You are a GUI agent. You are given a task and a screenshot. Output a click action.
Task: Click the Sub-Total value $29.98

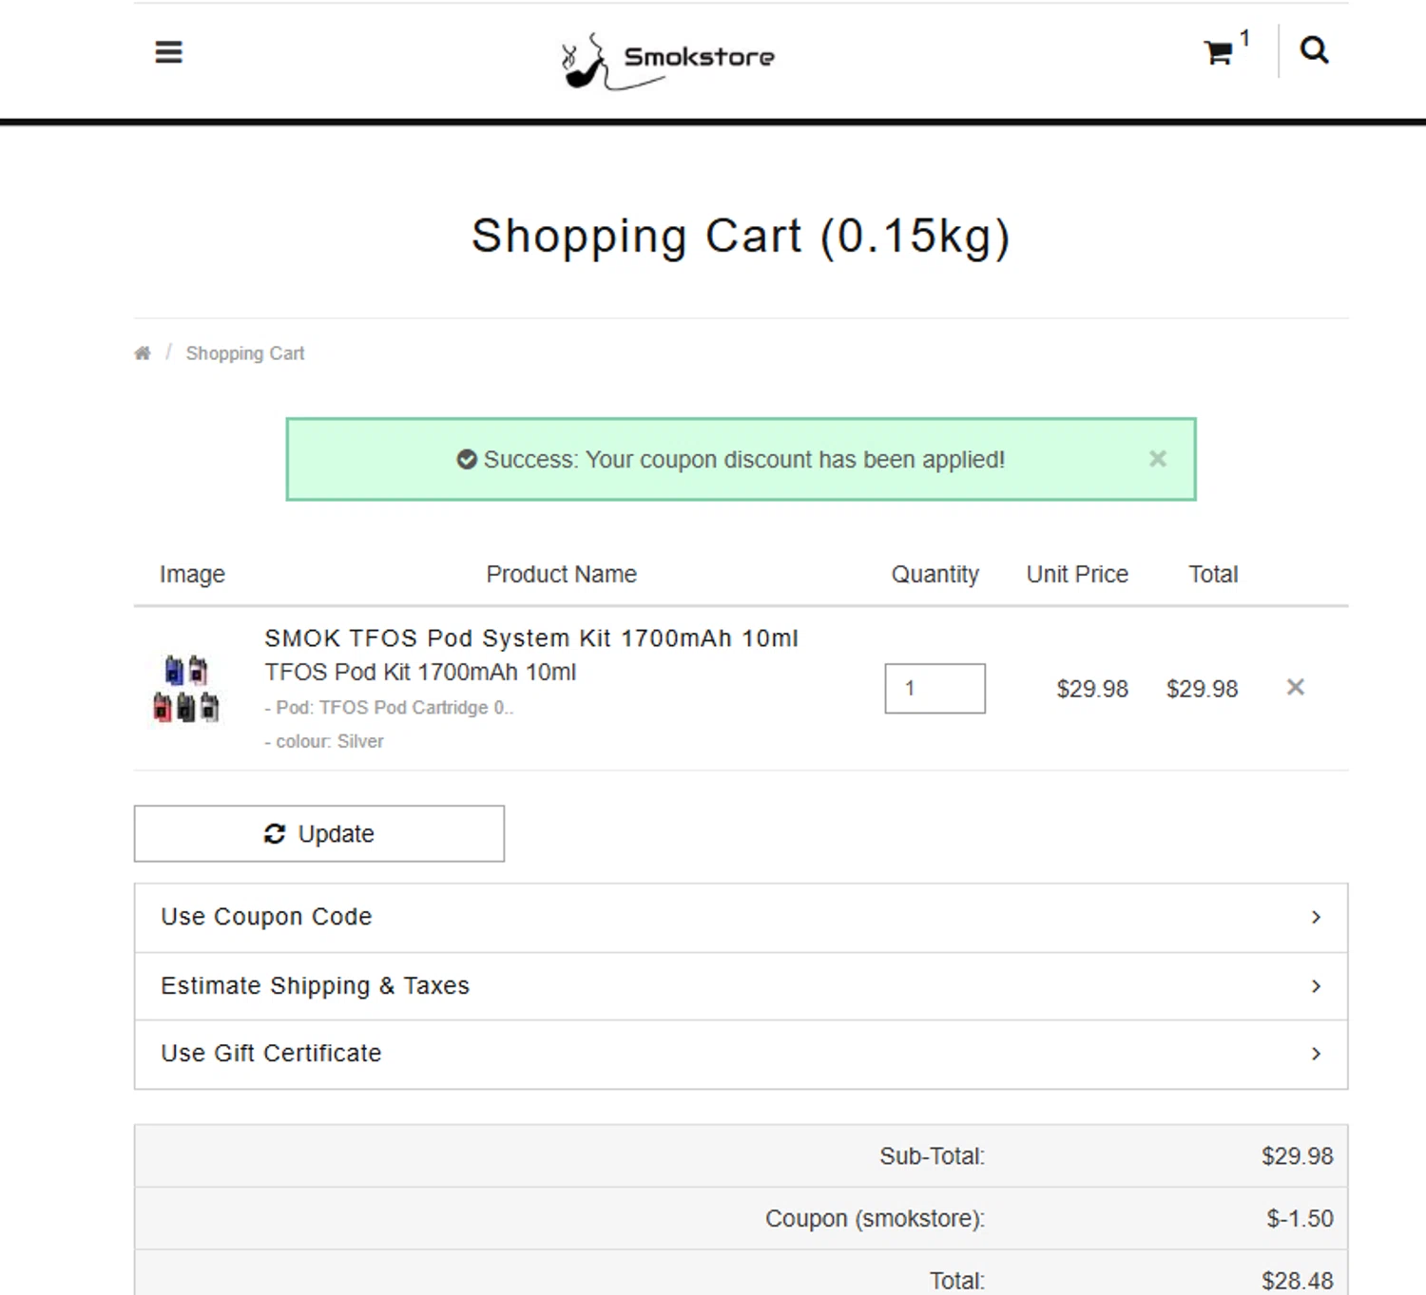[1297, 1156]
